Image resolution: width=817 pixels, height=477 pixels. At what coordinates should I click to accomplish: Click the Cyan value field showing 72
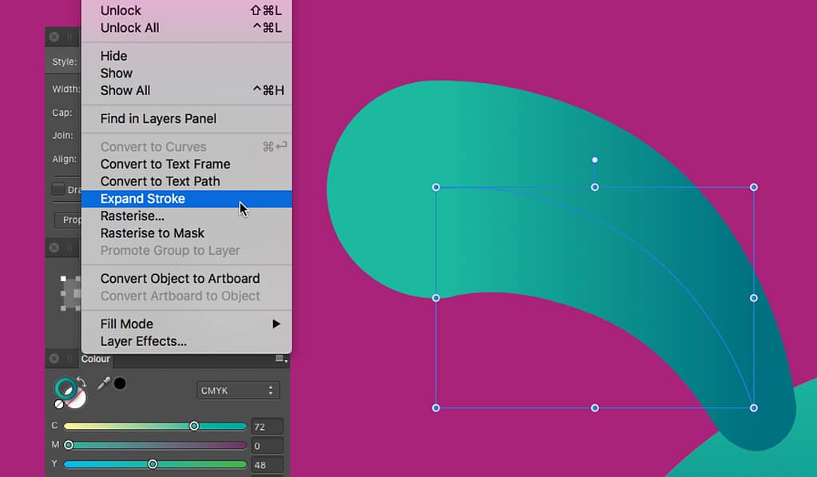tap(267, 427)
